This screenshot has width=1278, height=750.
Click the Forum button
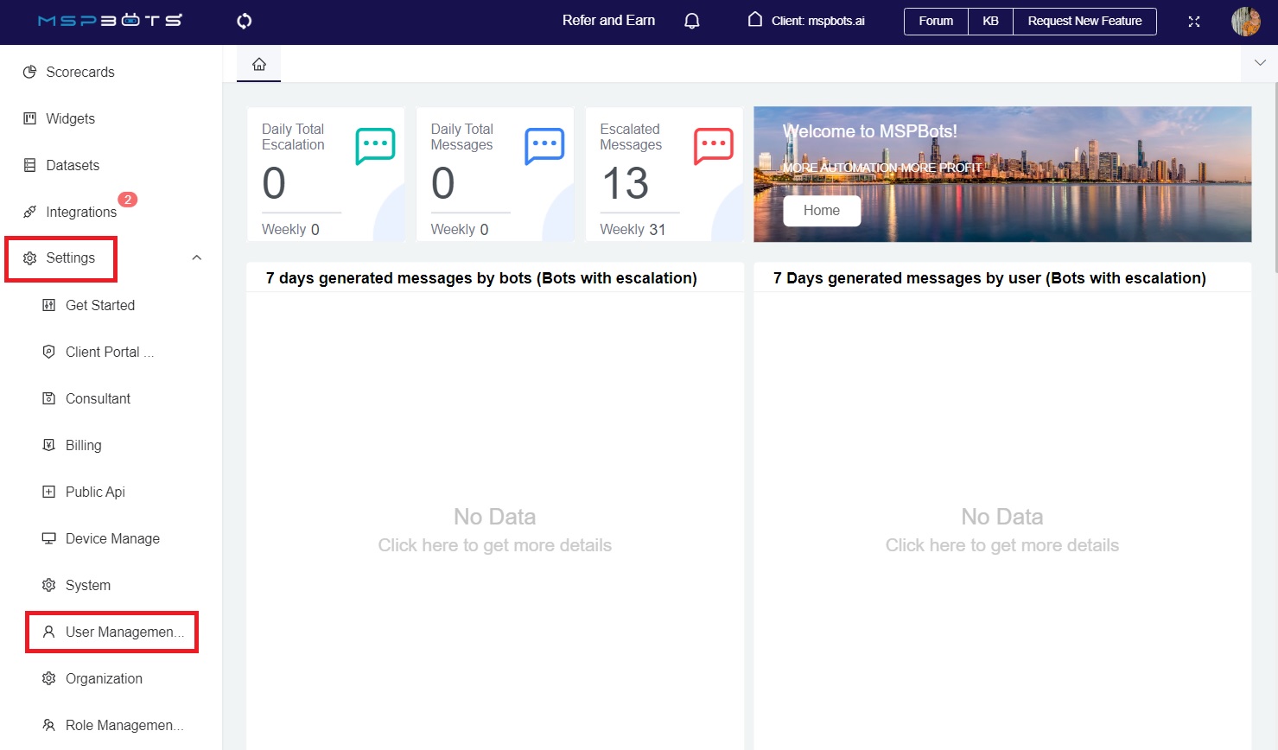[x=936, y=21]
